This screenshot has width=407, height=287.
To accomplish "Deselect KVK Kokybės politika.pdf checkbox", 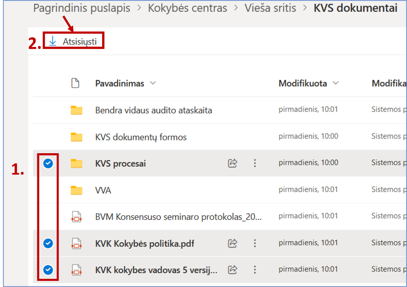I will (48, 243).
